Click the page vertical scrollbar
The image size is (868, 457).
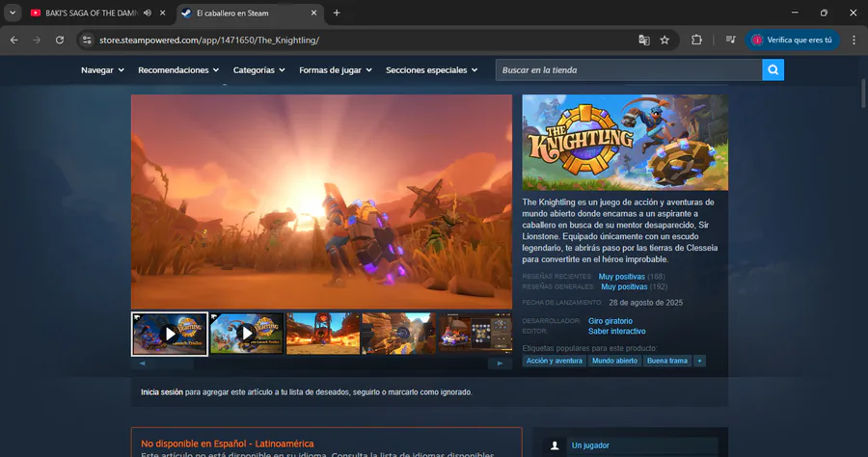coord(862,94)
